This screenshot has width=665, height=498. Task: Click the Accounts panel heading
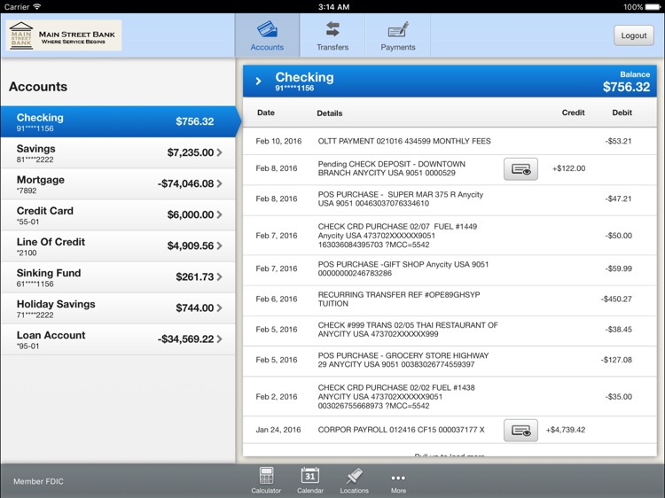38,87
